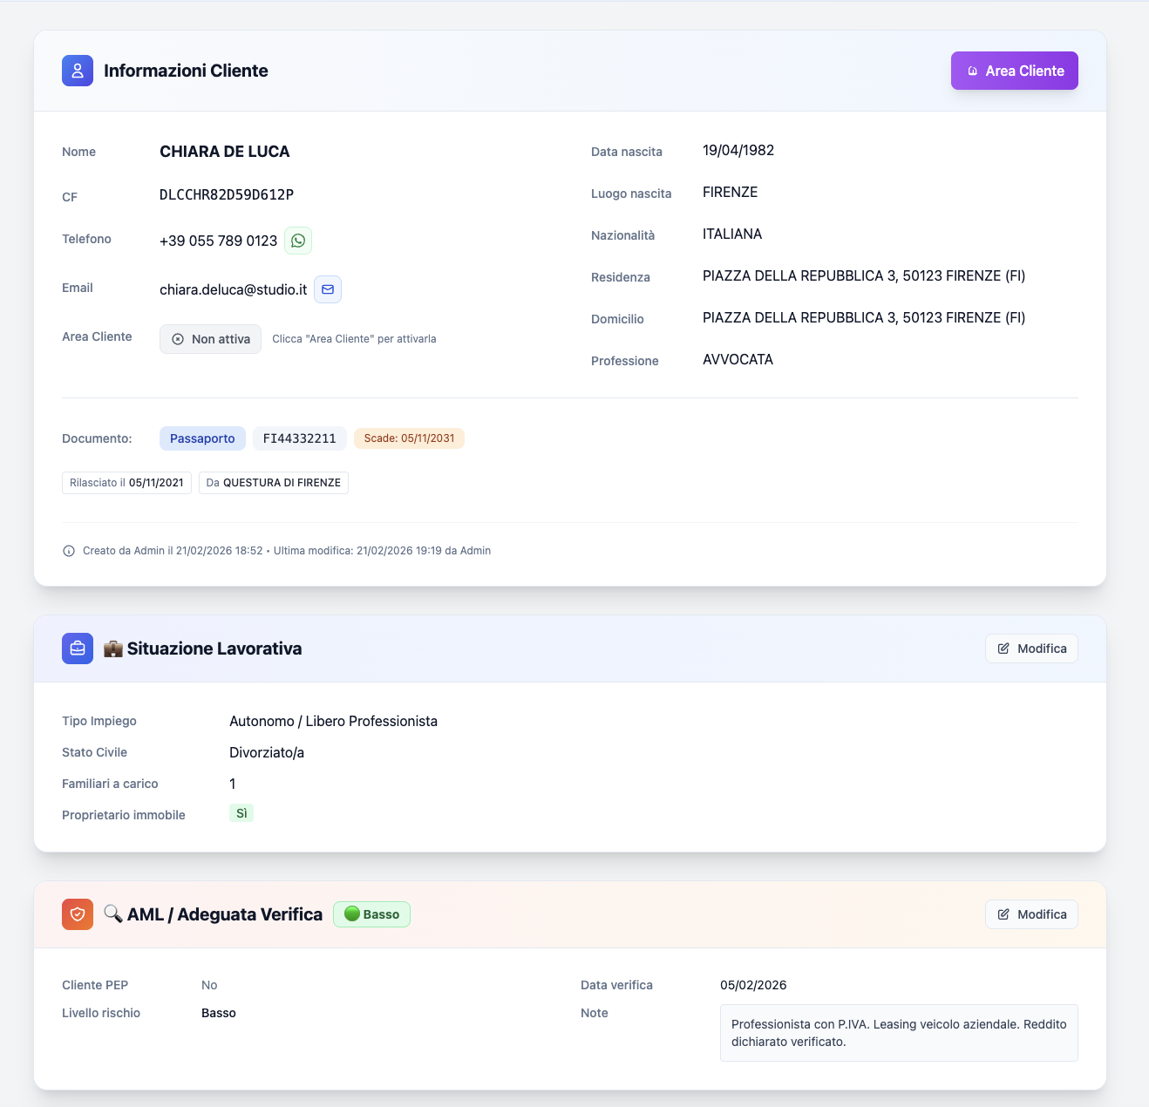The height and width of the screenshot is (1107, 1149).
Task: Click the shield icon in AML section
Action: pyautogui.click(x=78, y=914)
